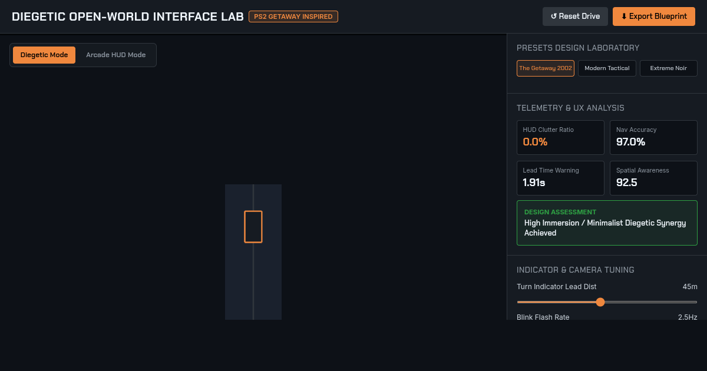The image size is (707, 371).
Task: Click the Presets Design Laboratory heading
Action: point(578,48)
